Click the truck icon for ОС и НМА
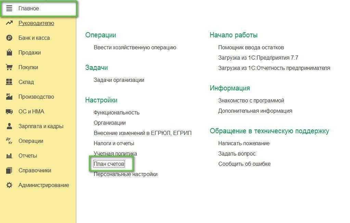This screenshot has height=223, width=350. coord(9,111)
